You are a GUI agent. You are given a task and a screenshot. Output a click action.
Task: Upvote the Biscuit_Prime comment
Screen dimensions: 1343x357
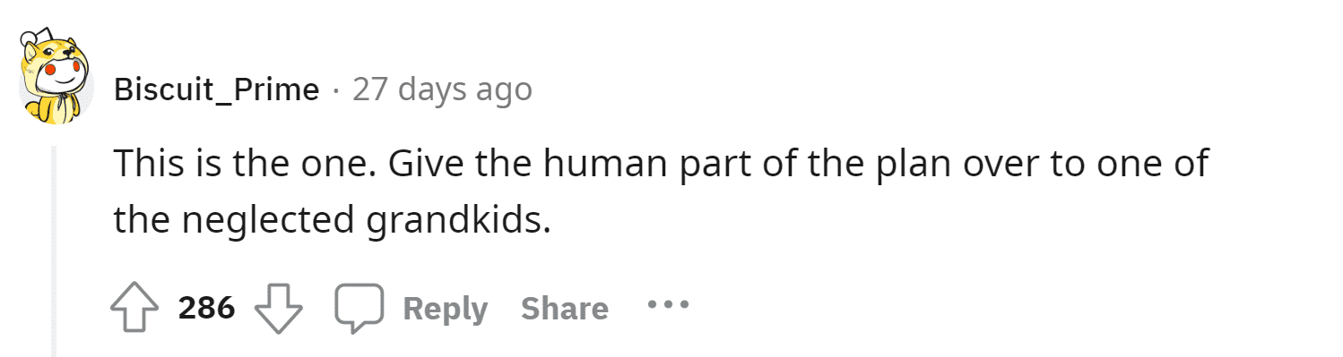[136, 309]
